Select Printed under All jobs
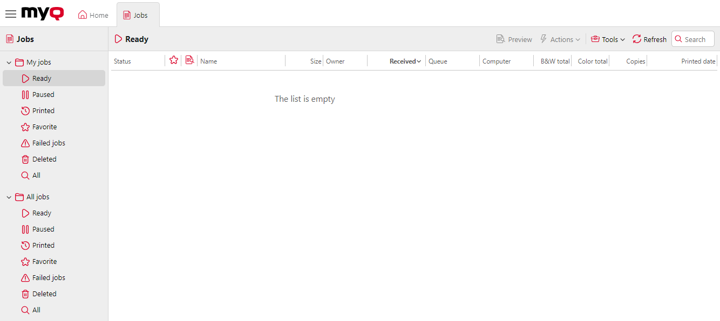Viewport: 720px width, 321px height. pos(43,245)
